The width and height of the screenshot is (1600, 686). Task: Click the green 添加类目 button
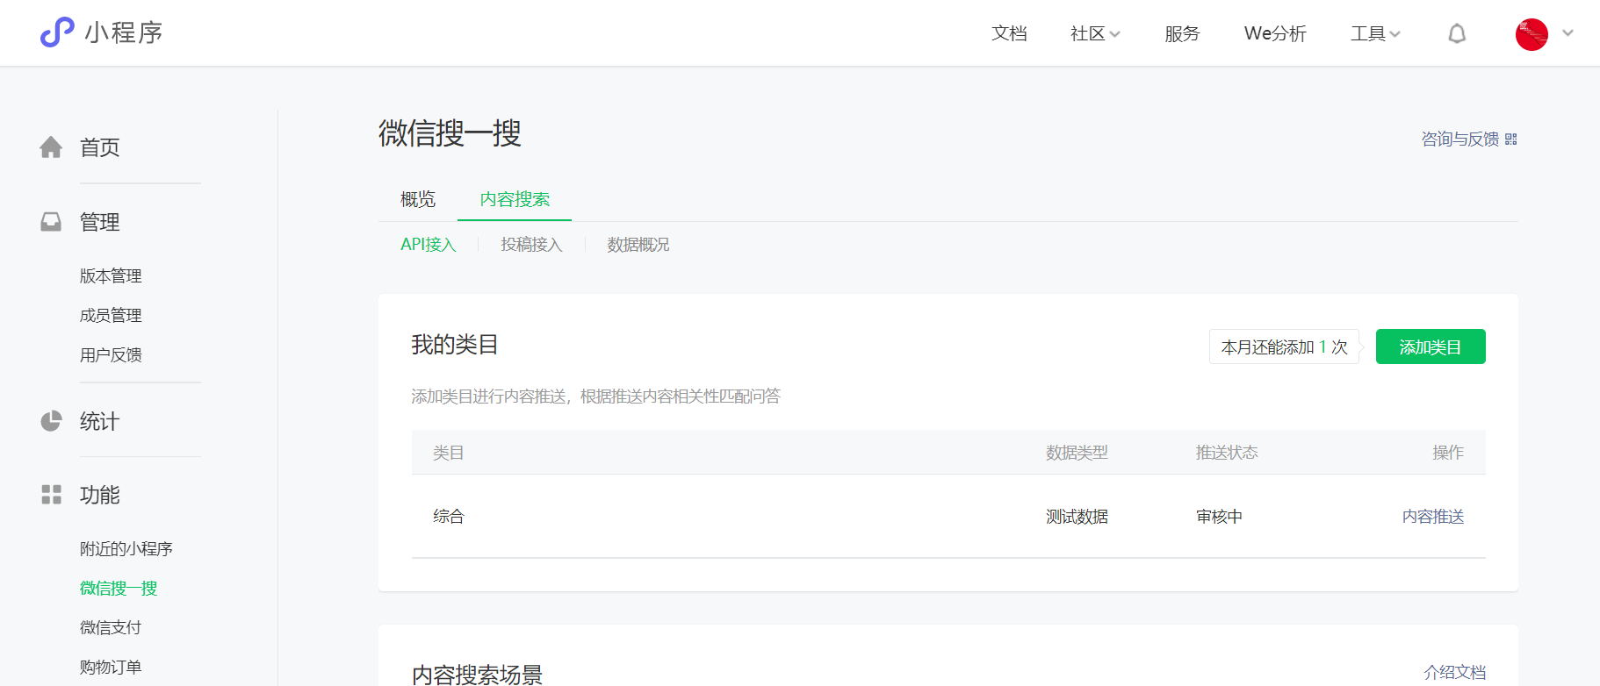coord(1431,347)
